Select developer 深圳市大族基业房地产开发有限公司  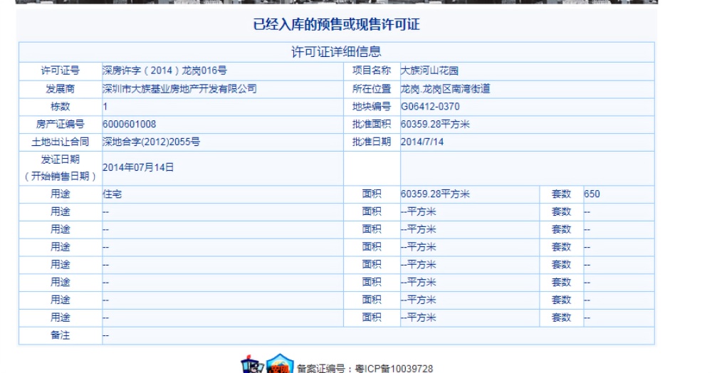[x=180, y=89]
